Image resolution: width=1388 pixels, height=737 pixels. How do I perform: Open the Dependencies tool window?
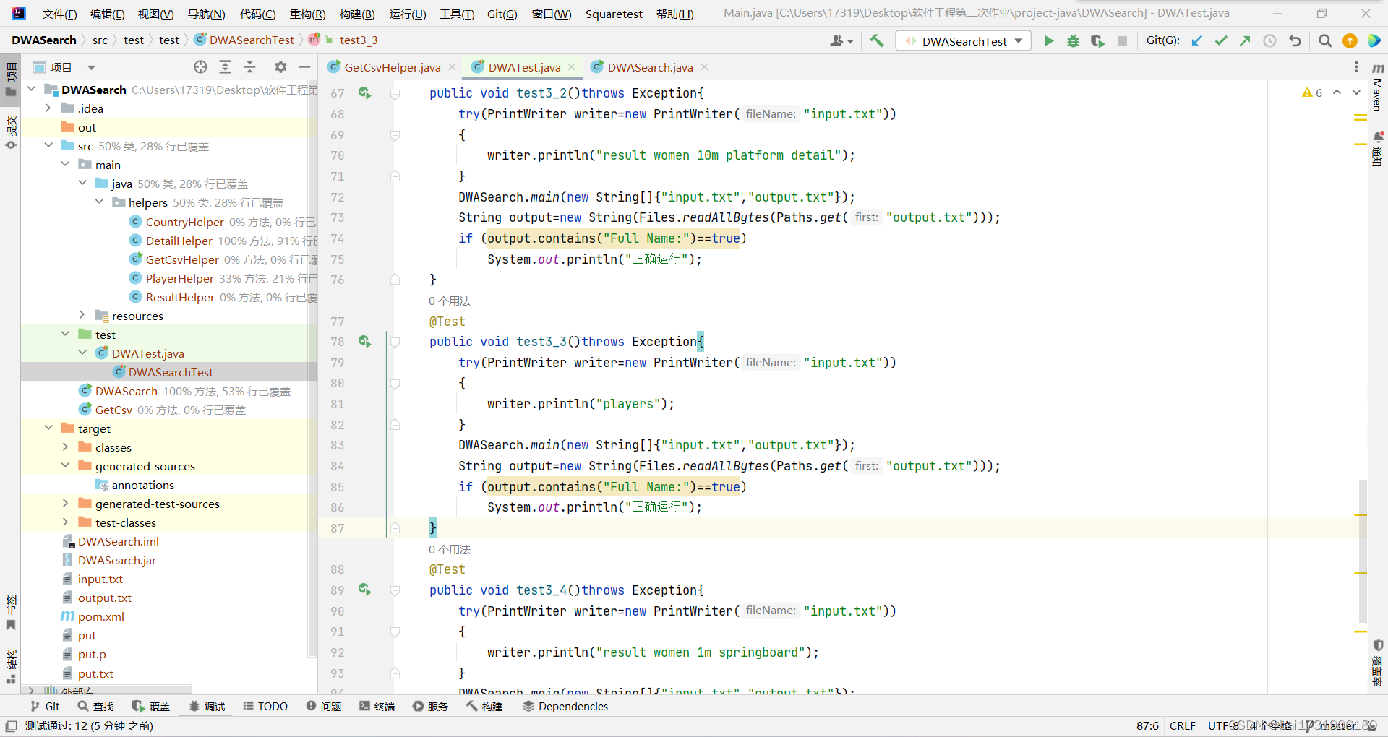click(565, 706)
